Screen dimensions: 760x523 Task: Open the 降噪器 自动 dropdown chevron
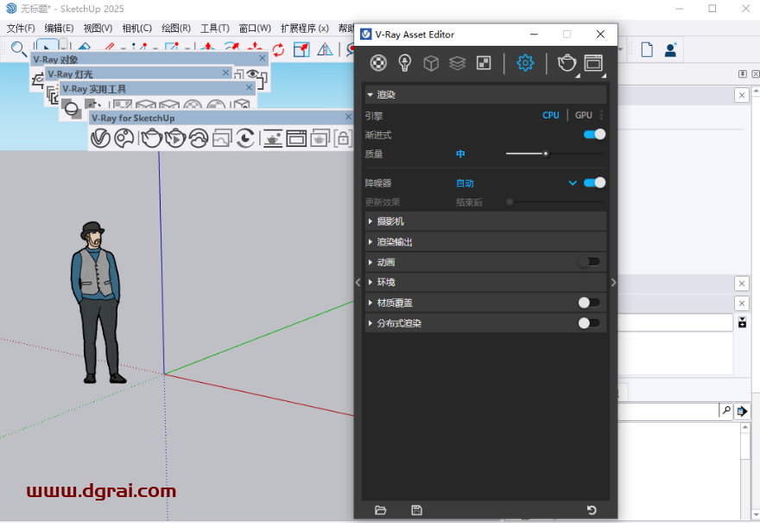click(x=573, y=183)
